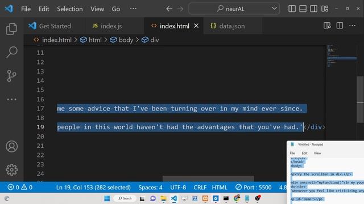
Task: Open the black terminal icon in taskbar
Action: tap(226, 198)
